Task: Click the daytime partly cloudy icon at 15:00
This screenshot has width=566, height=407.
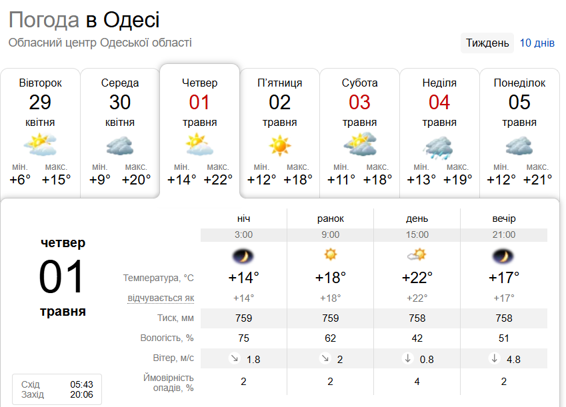Action: point(417,254)
